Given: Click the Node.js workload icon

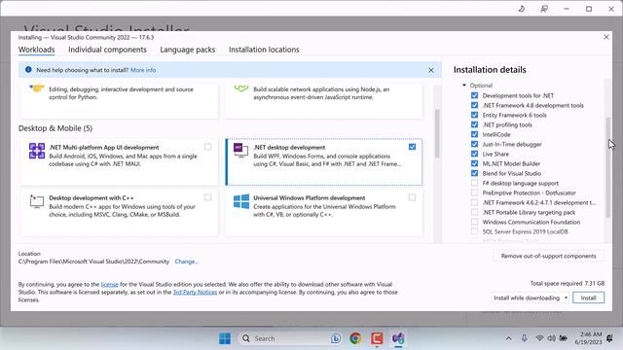Looking at the screenshot, I should click(241, 88).
